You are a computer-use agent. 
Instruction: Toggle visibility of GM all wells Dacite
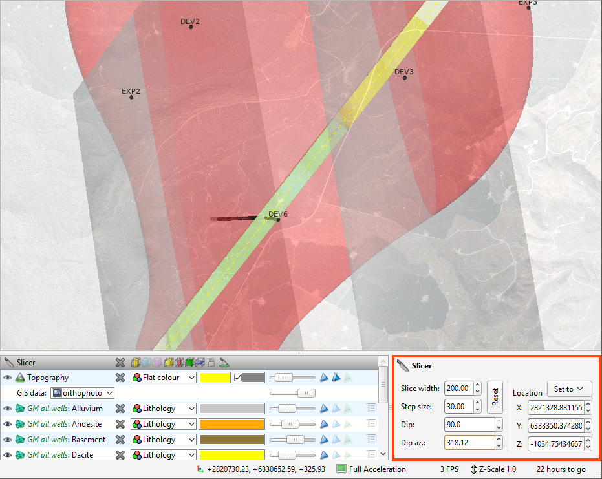[8, 455]
